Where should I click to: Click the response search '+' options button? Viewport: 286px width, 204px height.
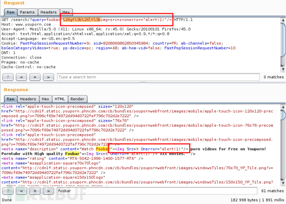[35, 191]
